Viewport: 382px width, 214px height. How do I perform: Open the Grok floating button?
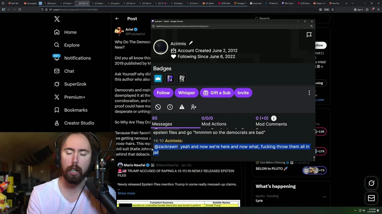(372, 183)
